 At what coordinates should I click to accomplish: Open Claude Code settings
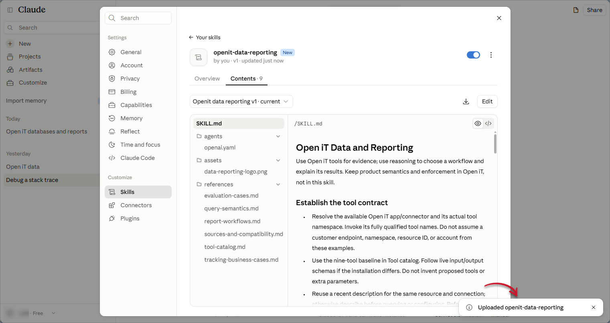[x=138, y=158]
